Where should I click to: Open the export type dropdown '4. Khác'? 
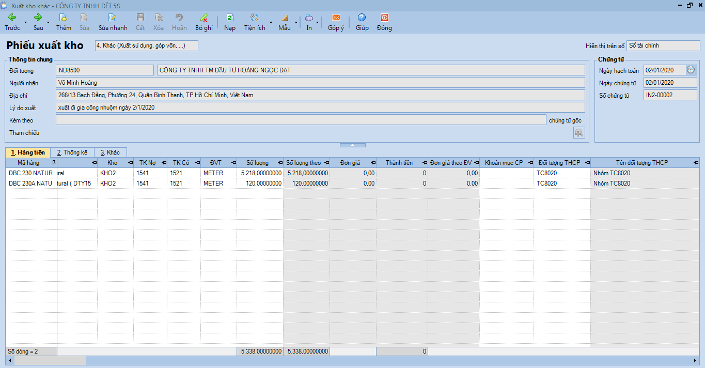click(x=147, y=46)
